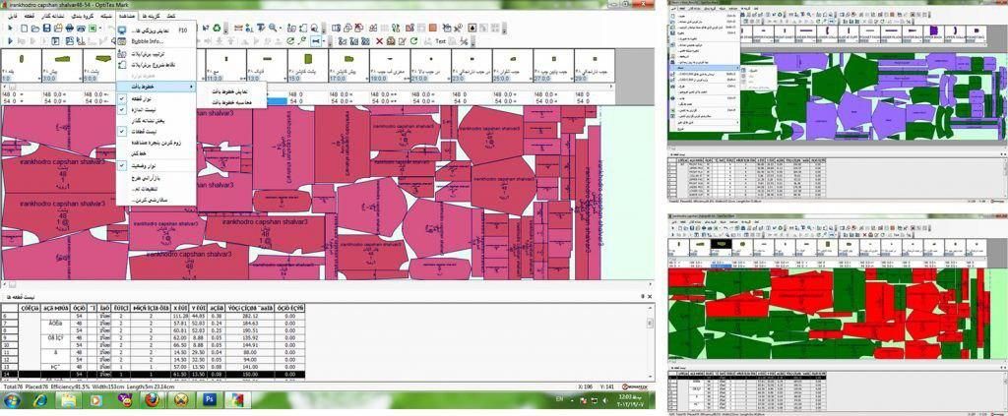Image resolution: width=1008 pixels, height=416 pixels.
Task: Enable the unchecked پخش نشانه گذار menu item
Action: pos(156,120)
